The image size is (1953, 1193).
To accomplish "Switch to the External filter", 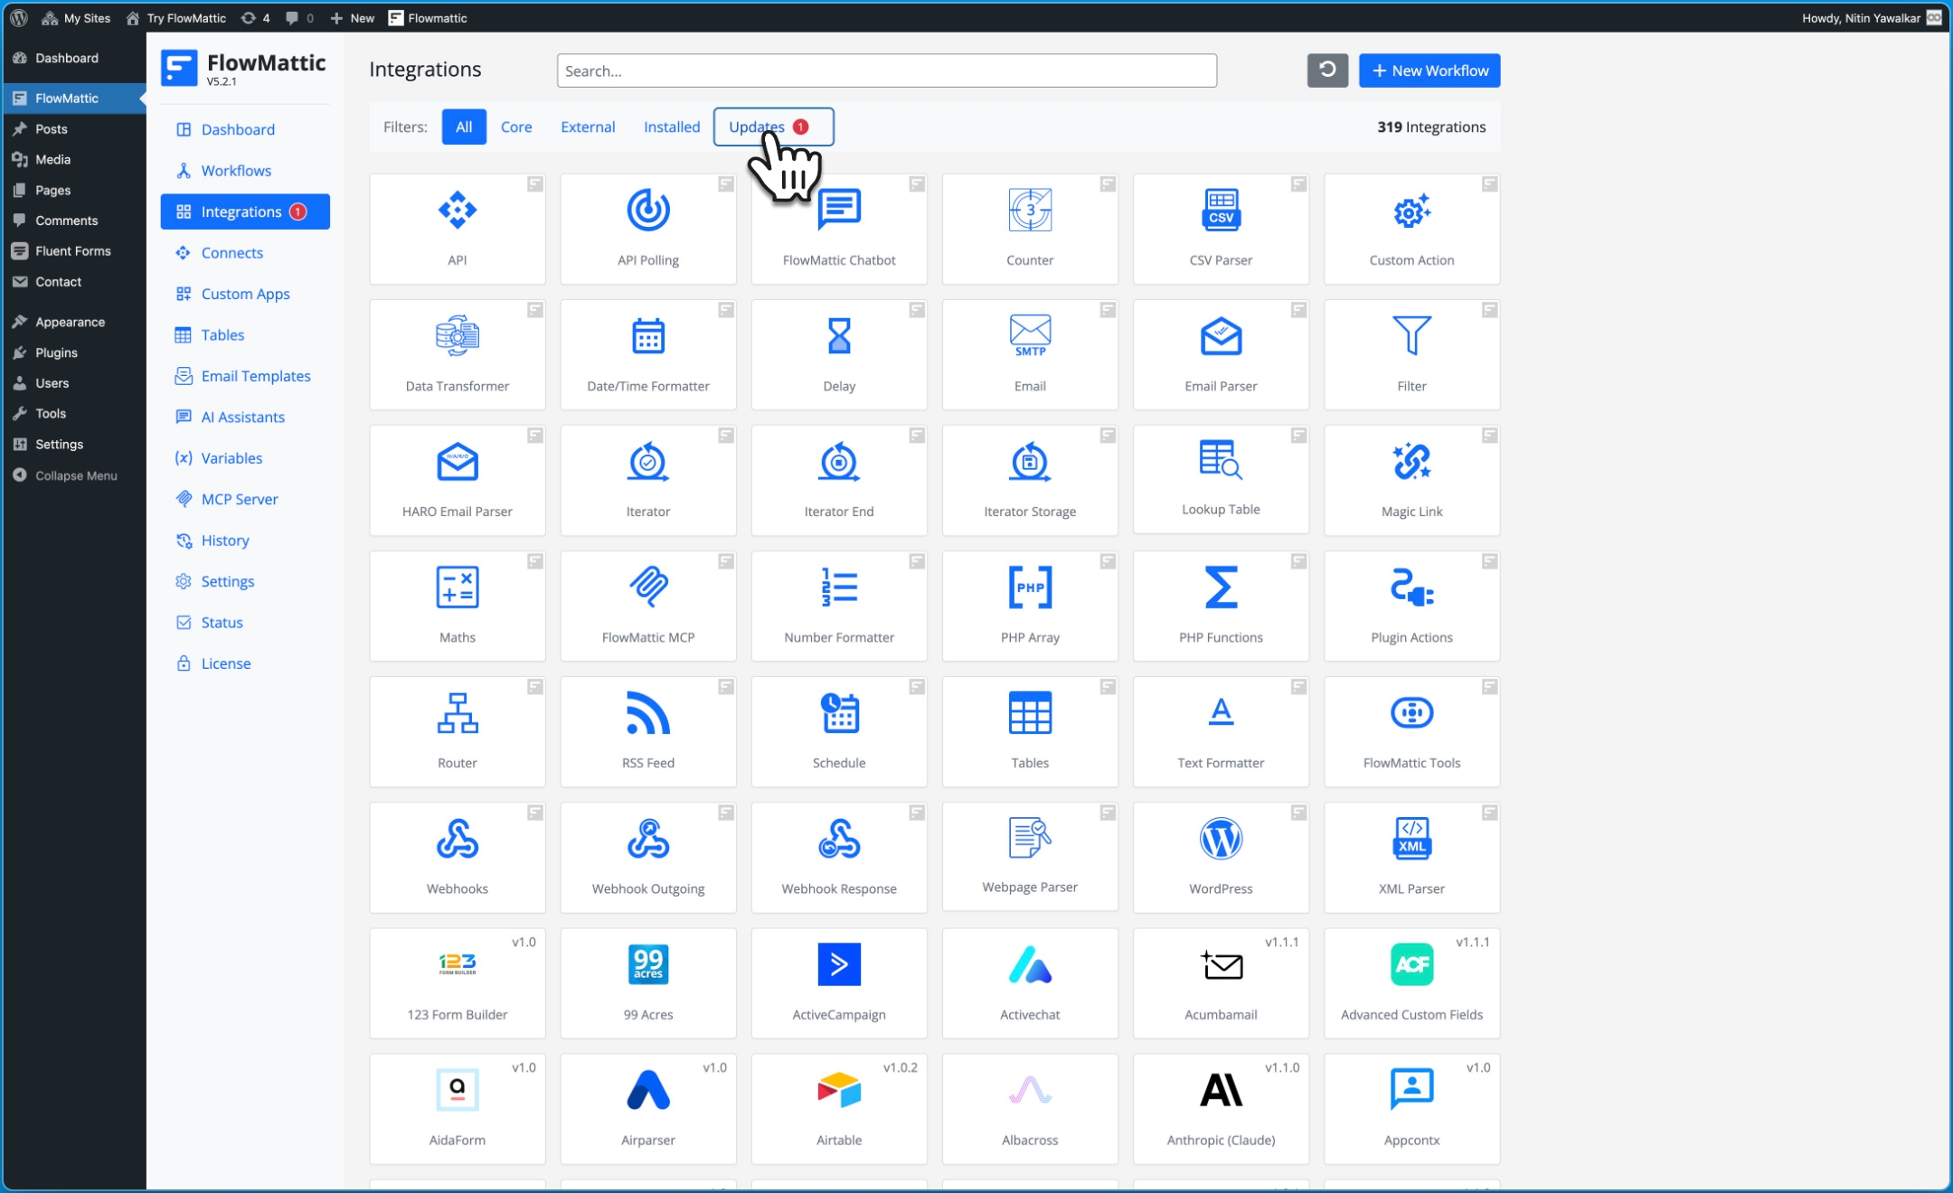I will [588, 127].
